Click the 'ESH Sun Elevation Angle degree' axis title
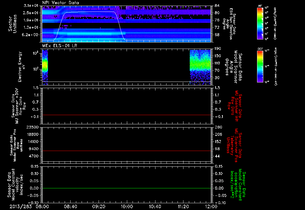305x210 pixels. coord(229,24)
